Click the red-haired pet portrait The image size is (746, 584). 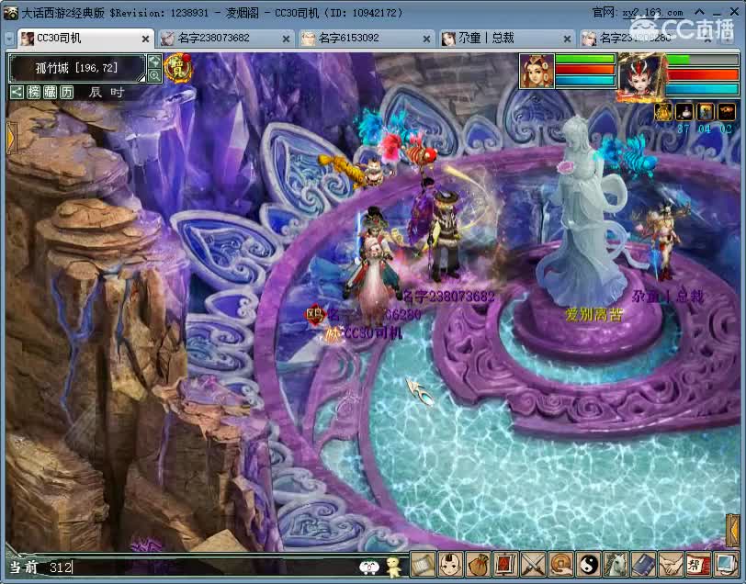[x=640, y=76]
